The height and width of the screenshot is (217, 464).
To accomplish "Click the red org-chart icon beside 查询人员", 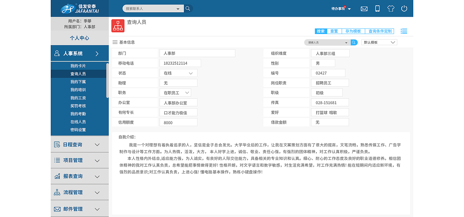I will coord(117,25).
